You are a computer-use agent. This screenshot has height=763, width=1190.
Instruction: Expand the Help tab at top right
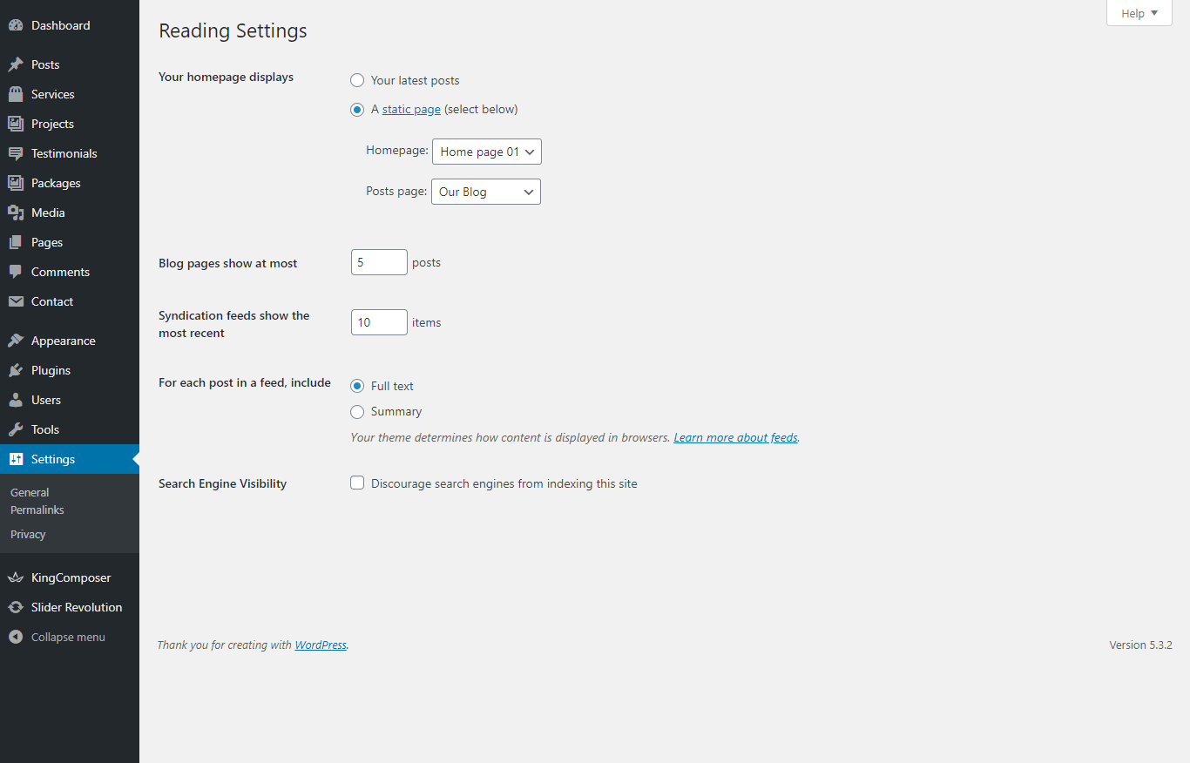1139,13
